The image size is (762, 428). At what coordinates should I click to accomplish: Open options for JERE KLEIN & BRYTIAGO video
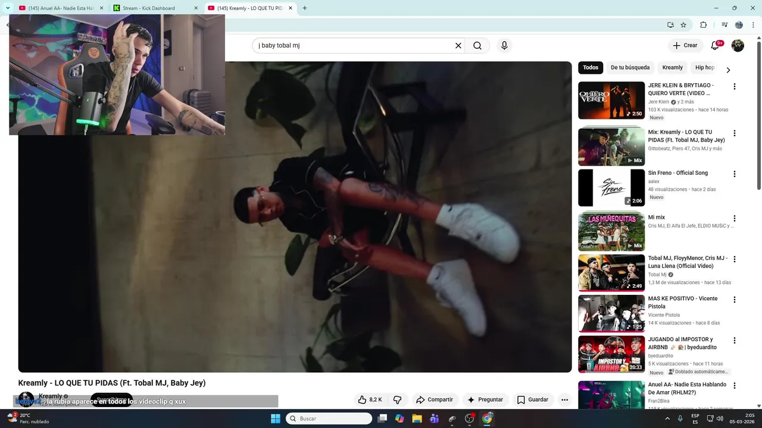(734, 86)
